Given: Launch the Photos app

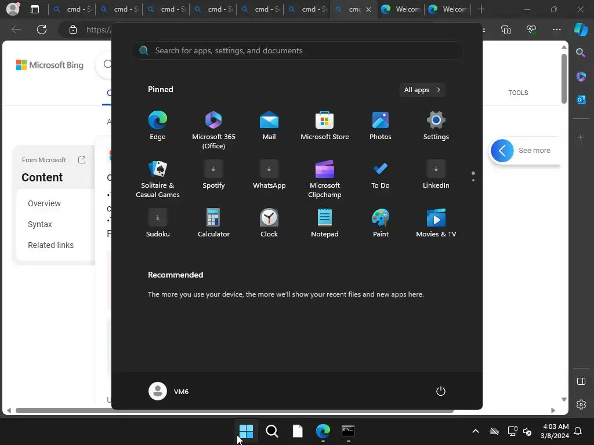Looking at the screenshot, I should click(x=381, y=126).
